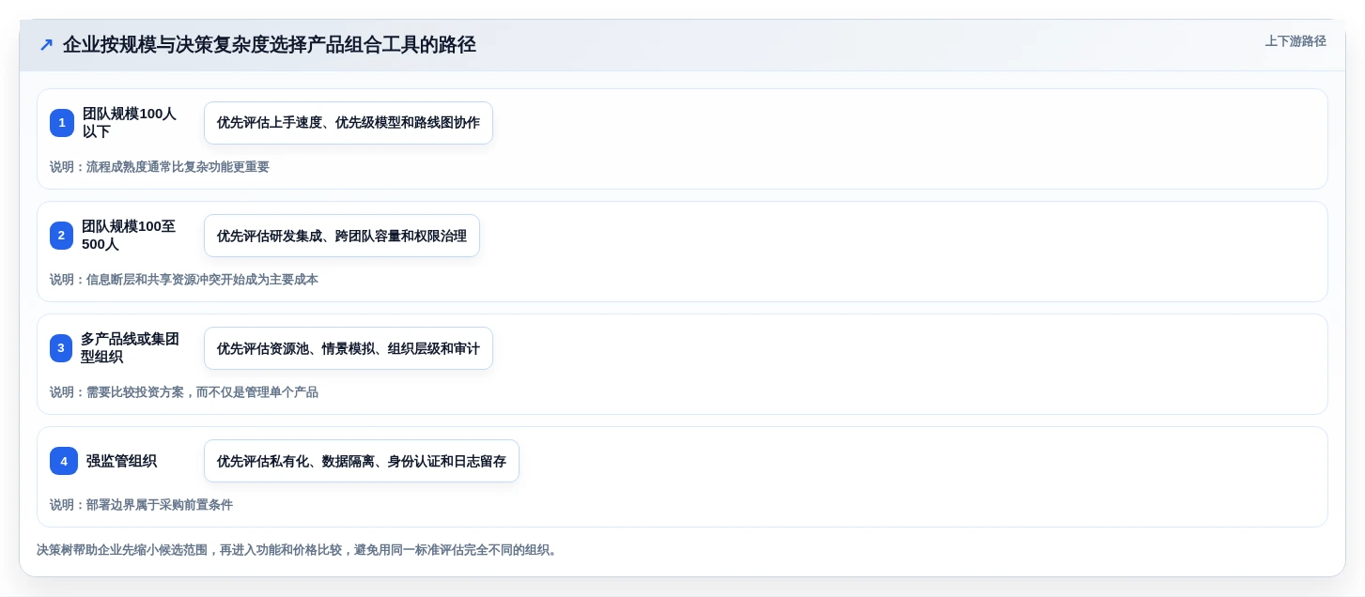Click the 团队规模100人以下 label
Image resolution: width=1365 pixels, height=597 pixels.
tap(130, 123)
